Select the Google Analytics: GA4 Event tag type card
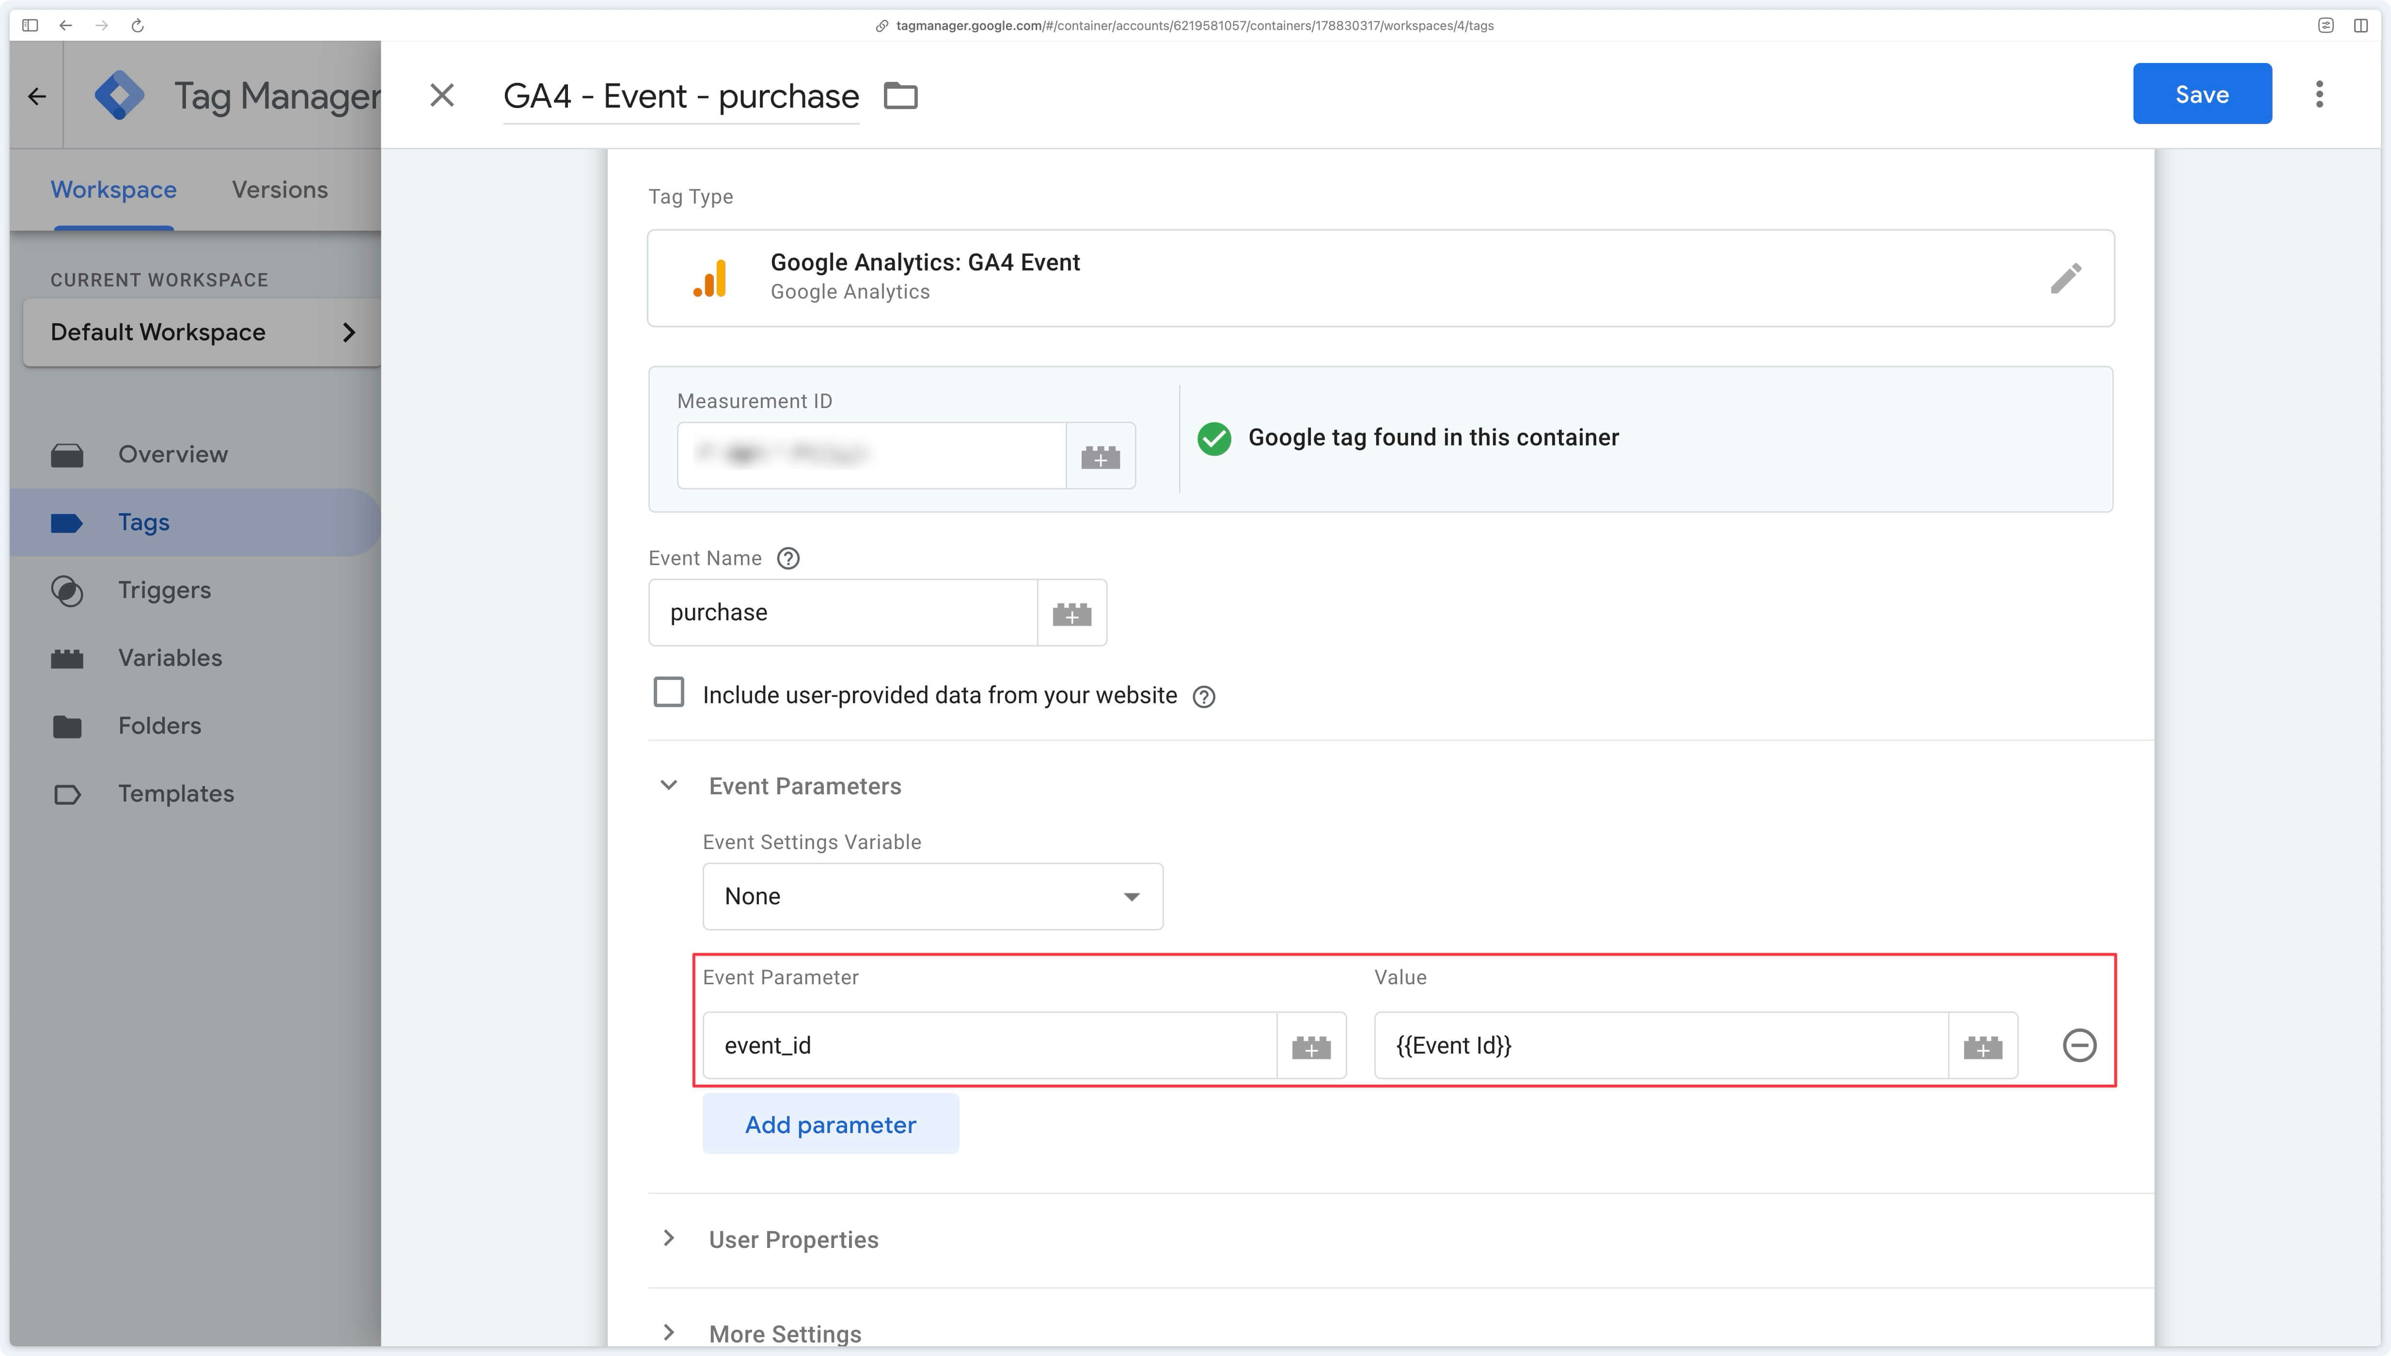2391x1356 pixels. coord(1381,278)
